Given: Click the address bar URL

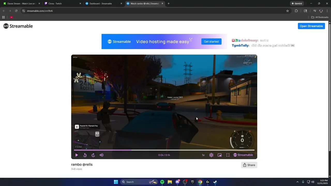Looking at the screenshot, I should [40, 11].
